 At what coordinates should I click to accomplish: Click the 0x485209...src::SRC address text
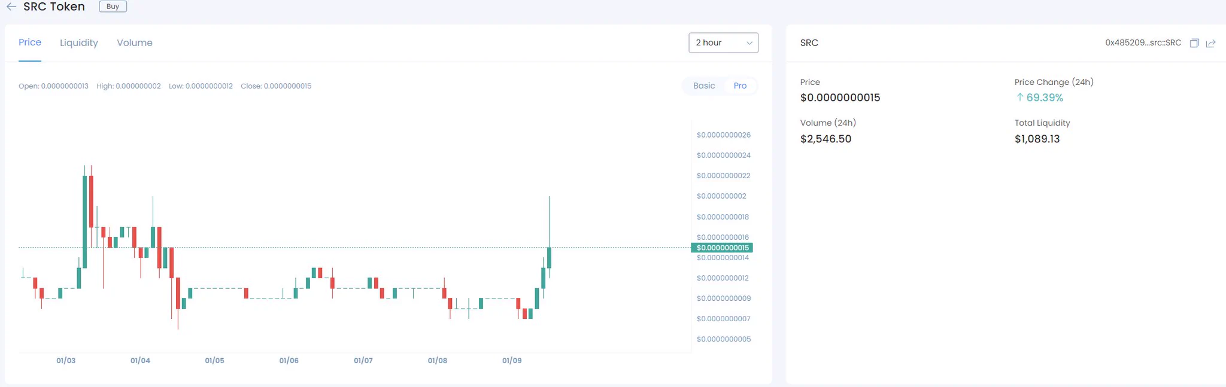pyautogui.click(x=1143, y=42)
